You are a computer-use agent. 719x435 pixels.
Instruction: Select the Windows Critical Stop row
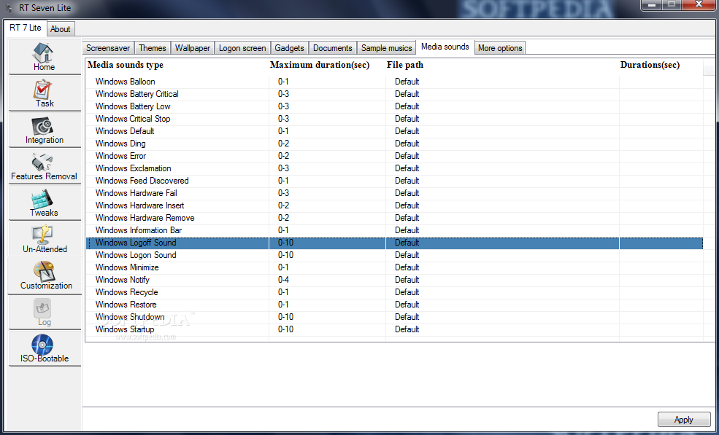pyautogui.click(x=394, y=119)
